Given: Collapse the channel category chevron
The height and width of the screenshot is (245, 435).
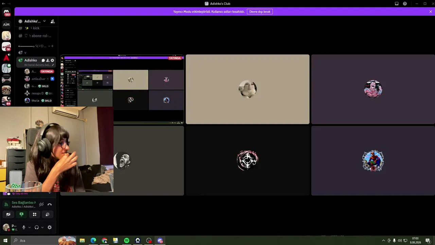Looking at the screenshot, I should [x=49, y=46].
